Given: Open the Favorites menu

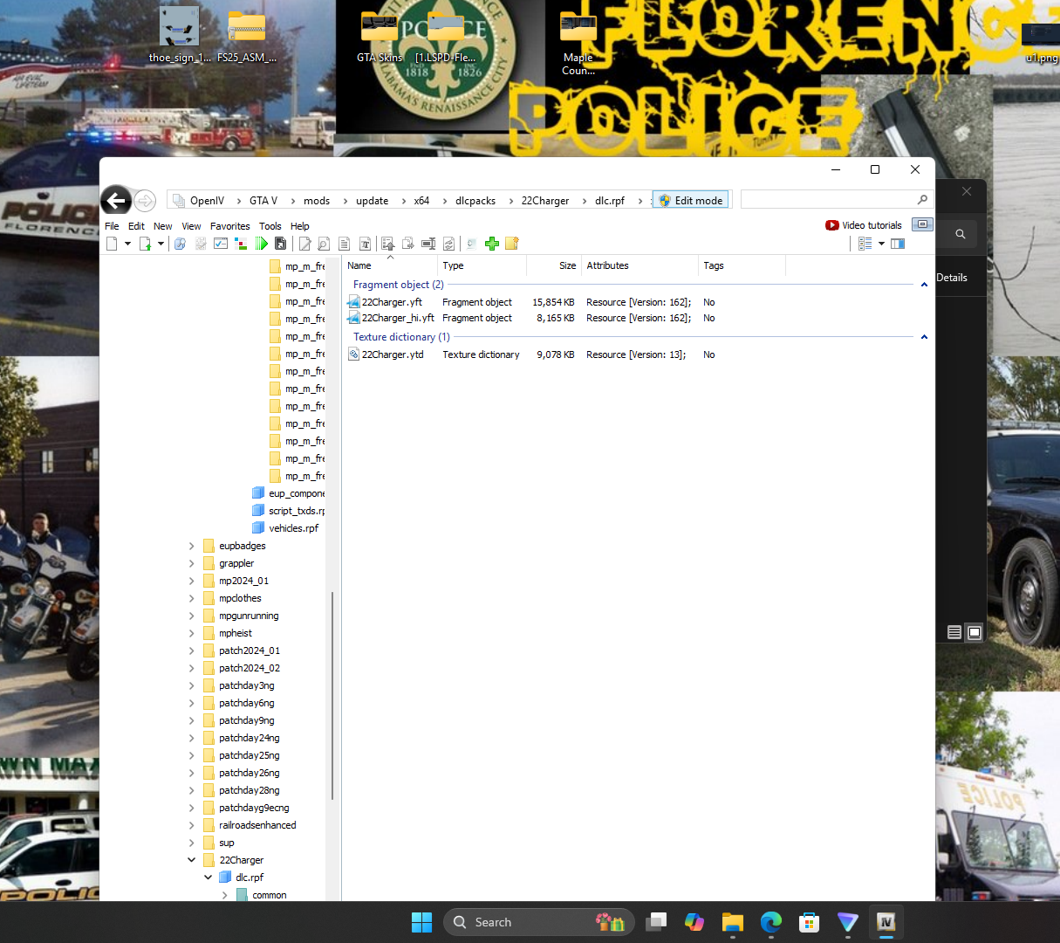Looking at the screenshot, I should (x=230, y=226).
